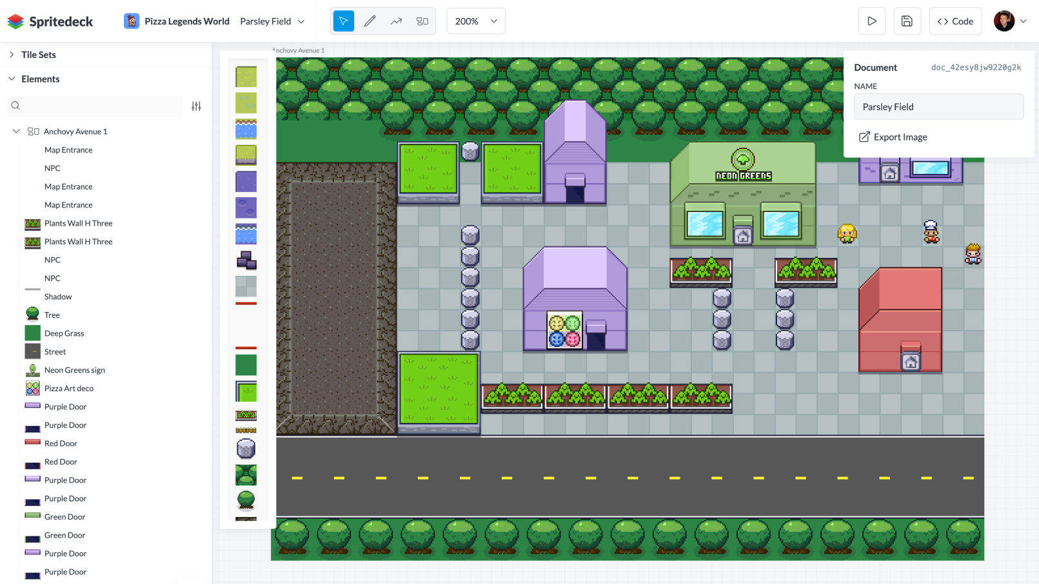Click the Anchovy Avenue 1 canvas label
The image size is (1039, 584).
(x=299, y=50)
